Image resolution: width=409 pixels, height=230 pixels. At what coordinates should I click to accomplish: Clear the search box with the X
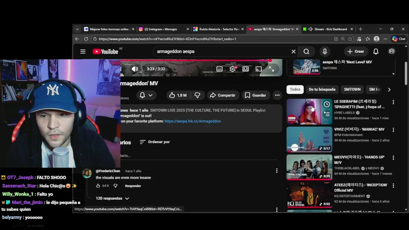[x=293, y=51]
